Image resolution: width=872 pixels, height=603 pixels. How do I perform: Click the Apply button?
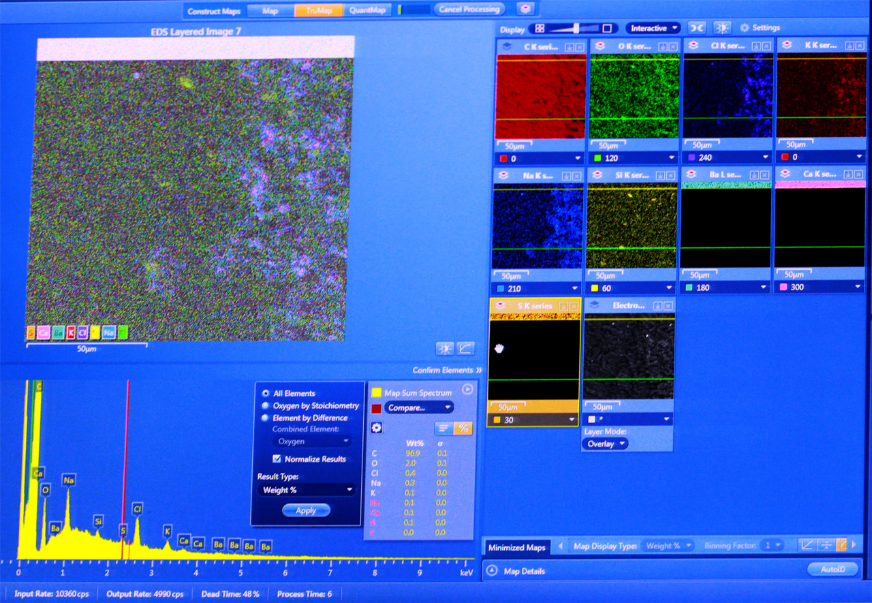coord(306,510)
